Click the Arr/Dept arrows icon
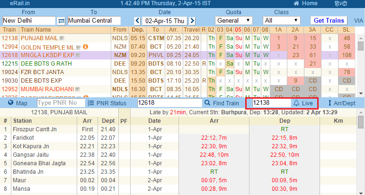 click(329, 103)
